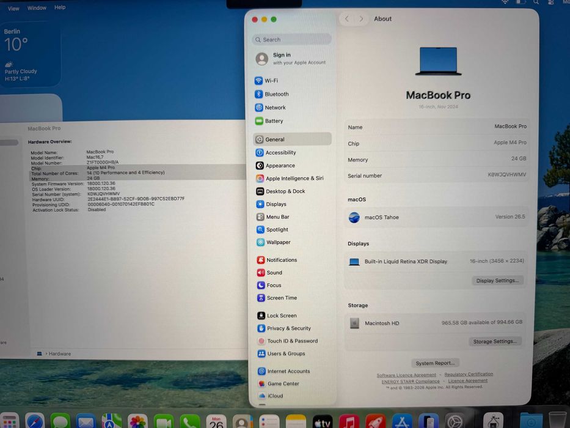
Task: Open Appearance settings
Action: pyautogui.click(x=276, y=166)
